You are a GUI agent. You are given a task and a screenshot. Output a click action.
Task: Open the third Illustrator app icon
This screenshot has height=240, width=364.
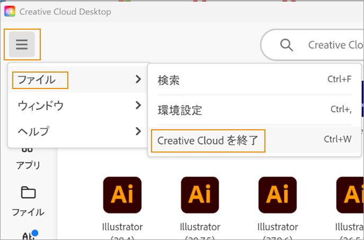coord(278,195)
